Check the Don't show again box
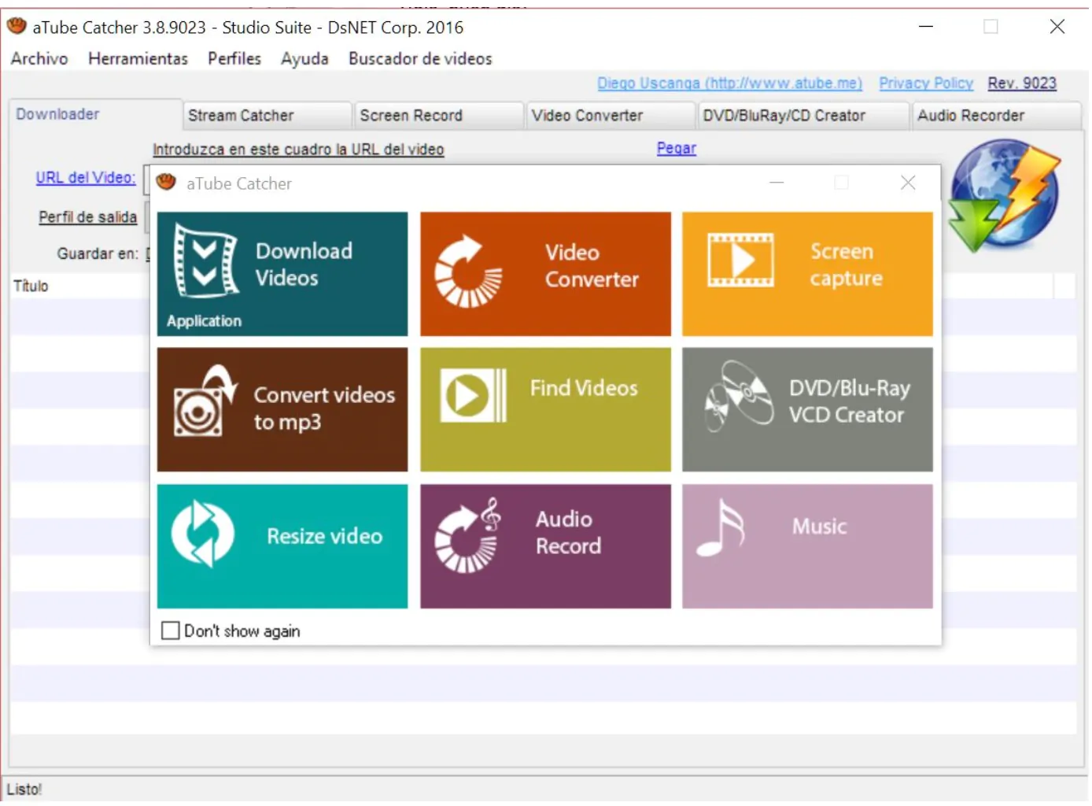This screenshot has height=806, width=1092. coord(171,630)
